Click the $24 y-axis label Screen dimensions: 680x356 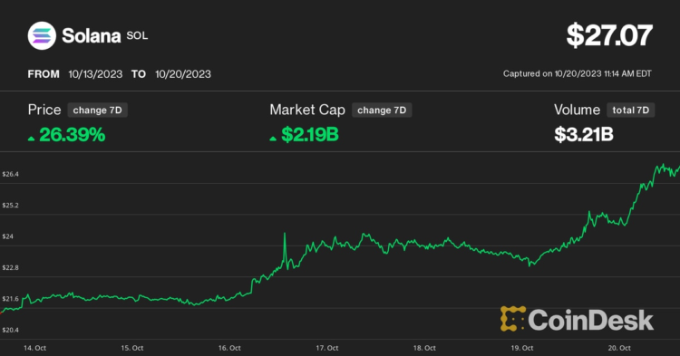coord(8,236)
